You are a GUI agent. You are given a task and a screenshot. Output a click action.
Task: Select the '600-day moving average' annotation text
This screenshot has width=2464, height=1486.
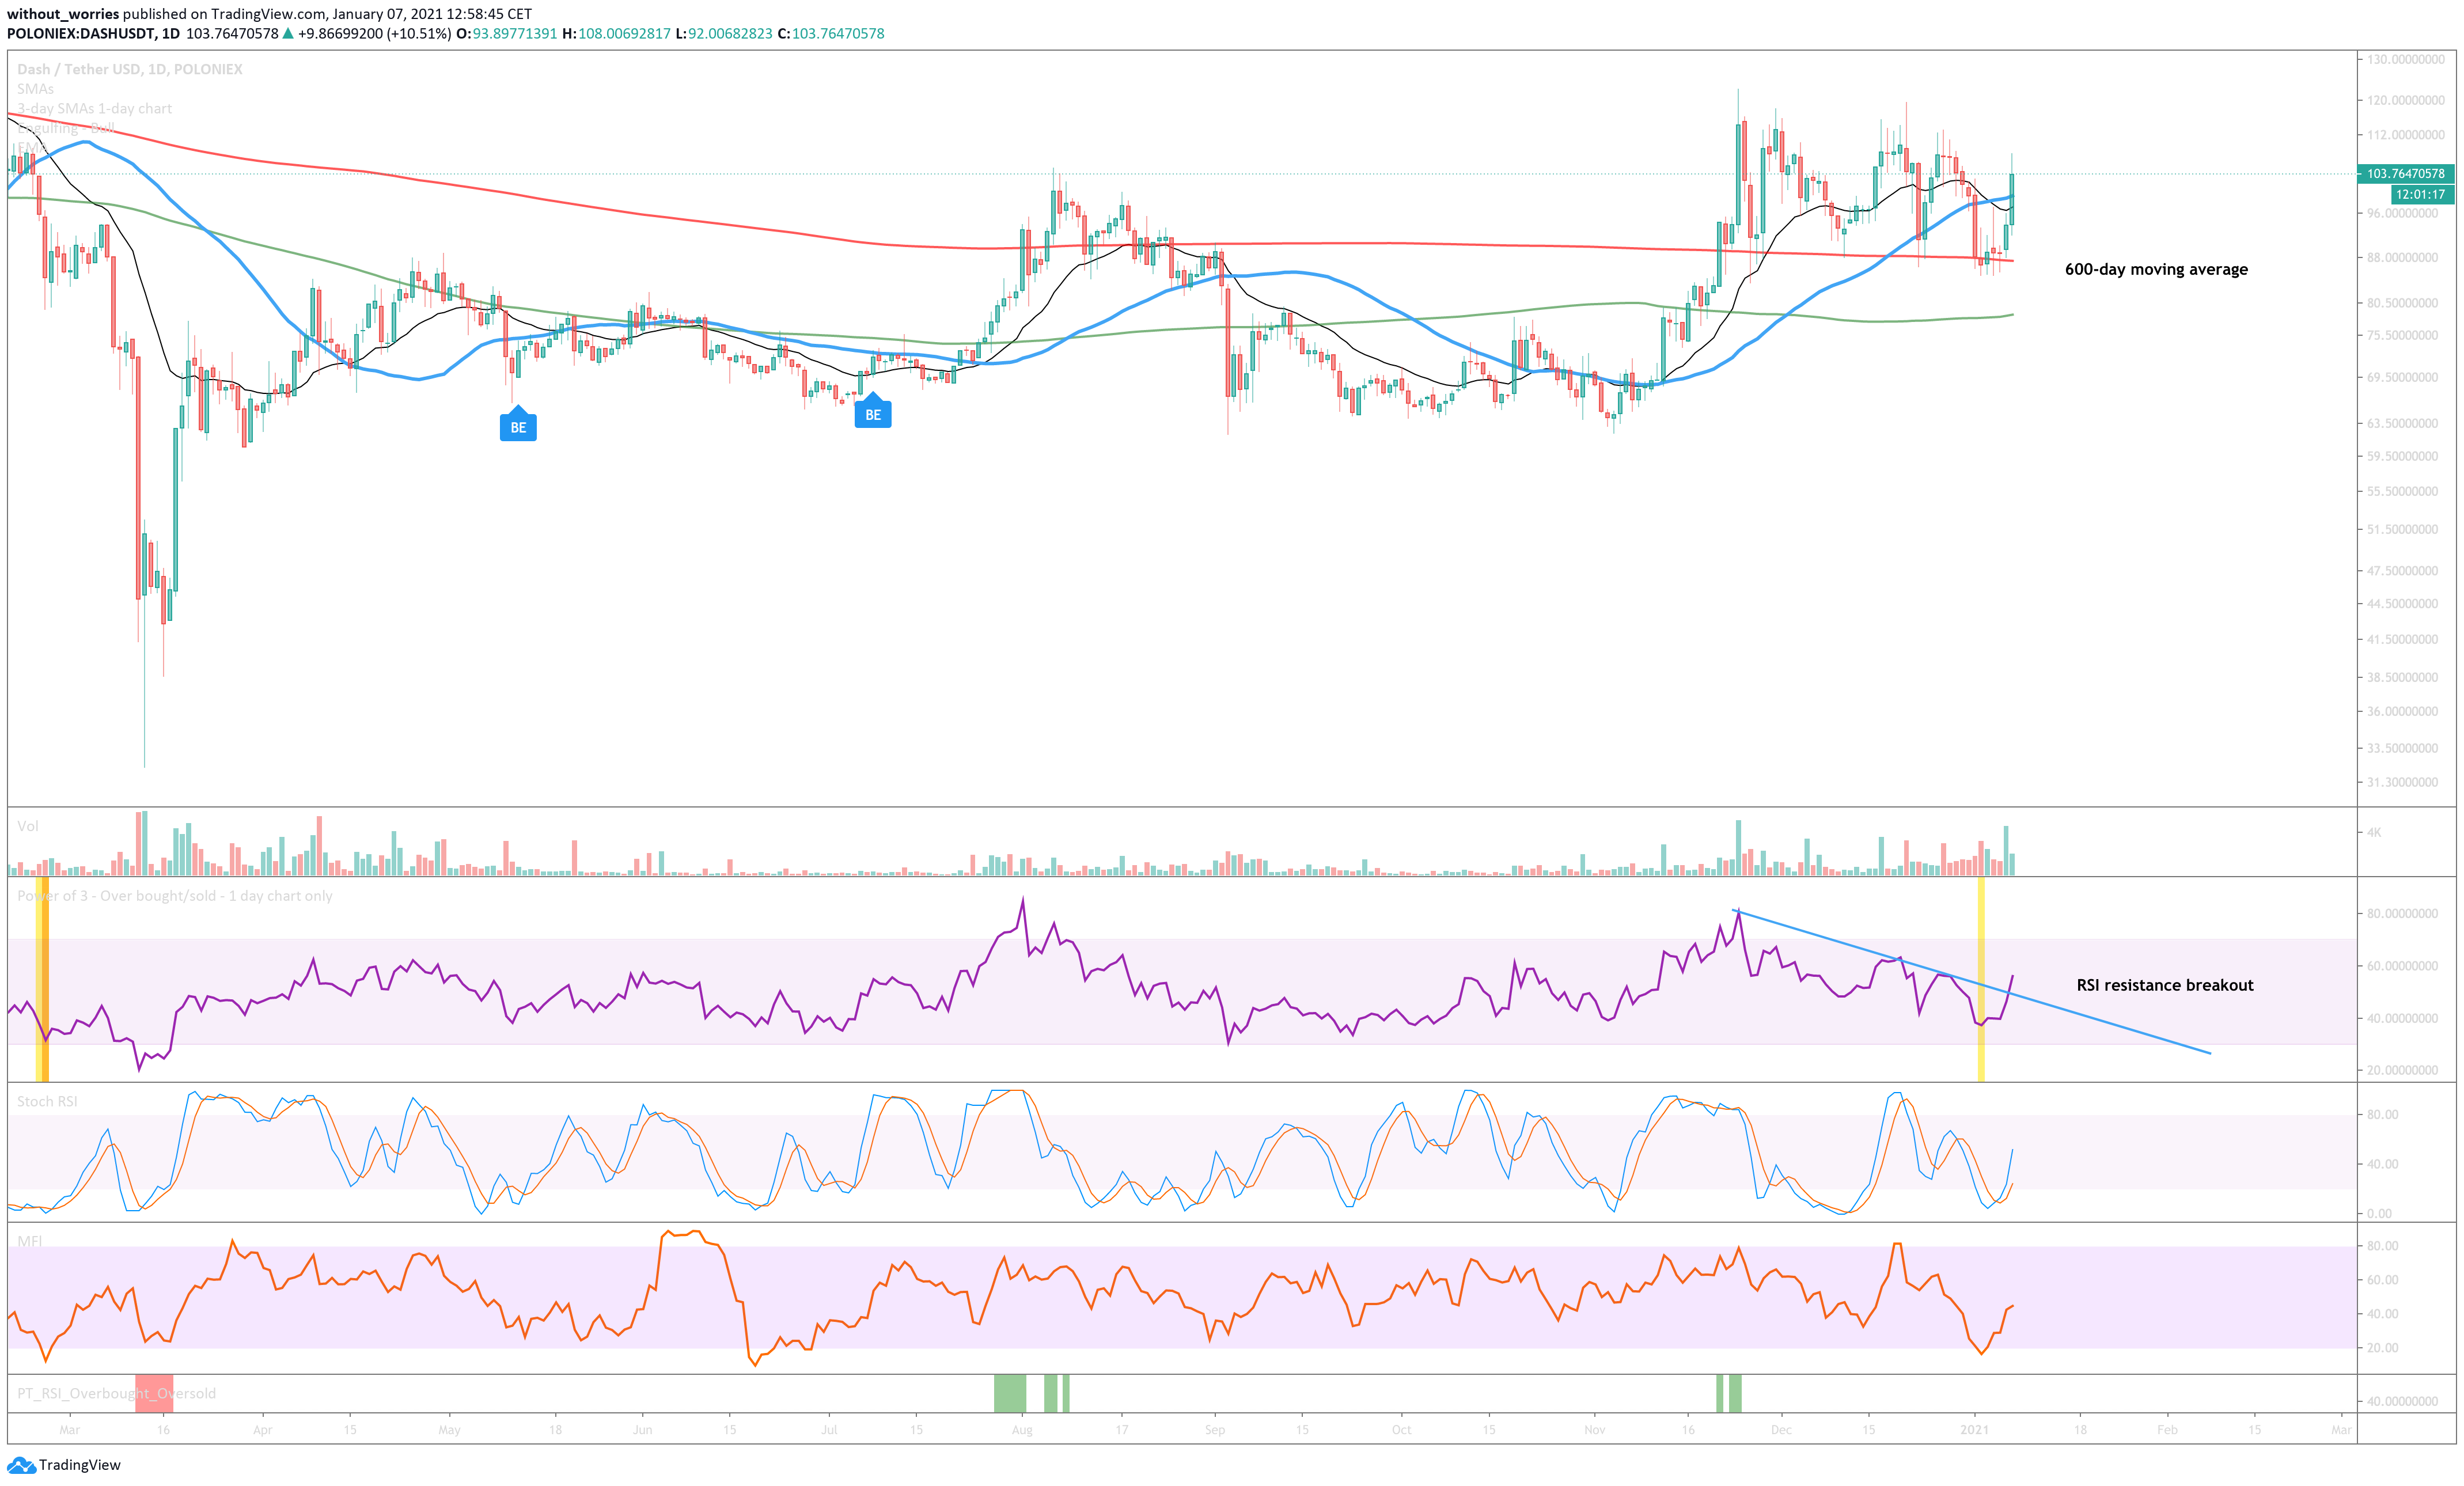click(2156, 269)
